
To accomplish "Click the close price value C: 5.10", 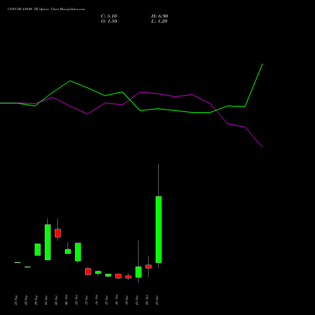I will [x=109, y=16].
